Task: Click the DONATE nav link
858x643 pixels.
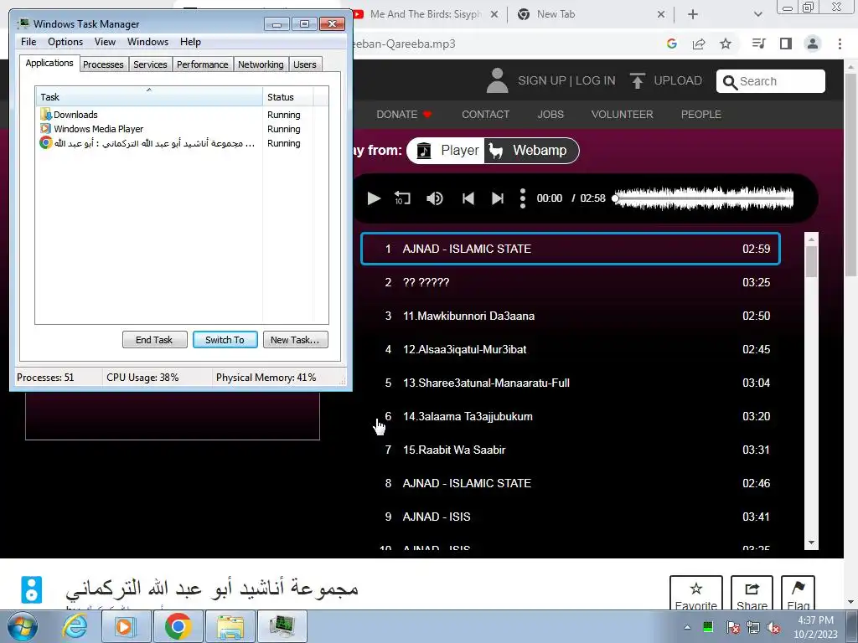Action: tap(404, 114)
